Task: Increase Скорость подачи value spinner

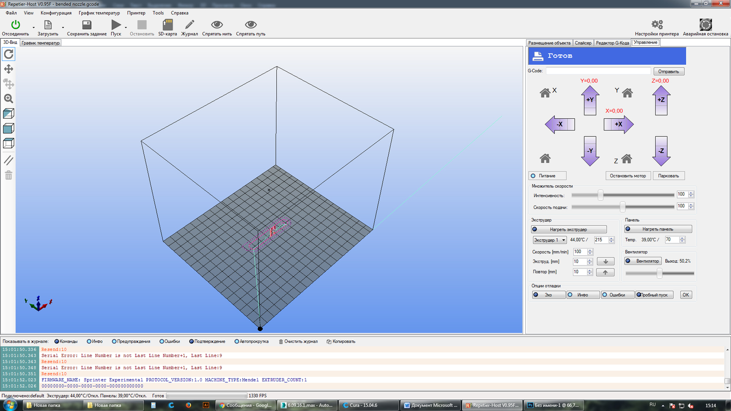Action: [x=691, y=205]
